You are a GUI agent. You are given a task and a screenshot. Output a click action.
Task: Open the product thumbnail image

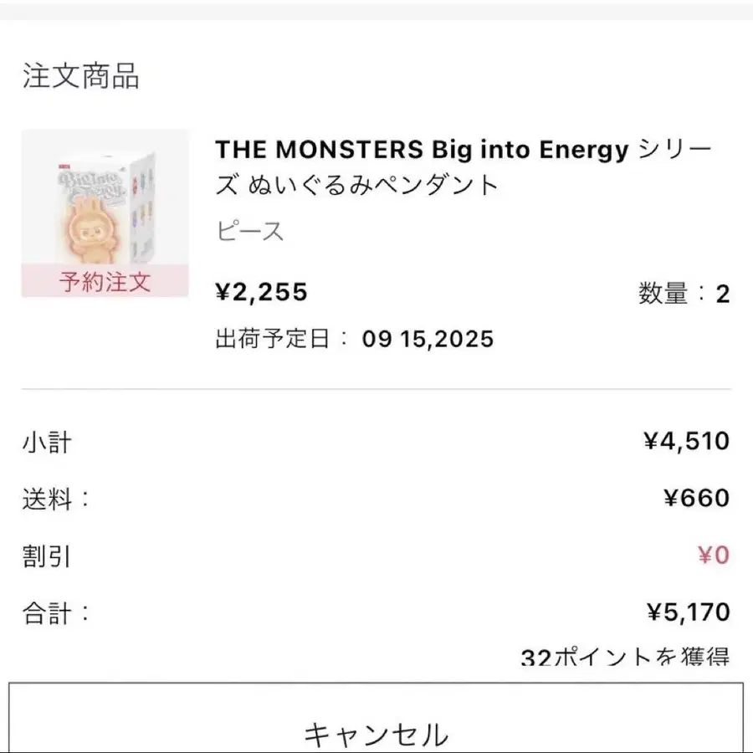[105, 213]
